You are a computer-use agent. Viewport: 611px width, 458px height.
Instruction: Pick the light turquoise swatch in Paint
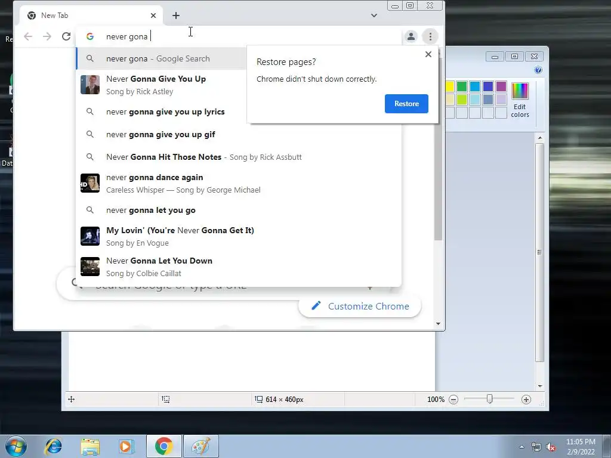[x=474, y=100]
